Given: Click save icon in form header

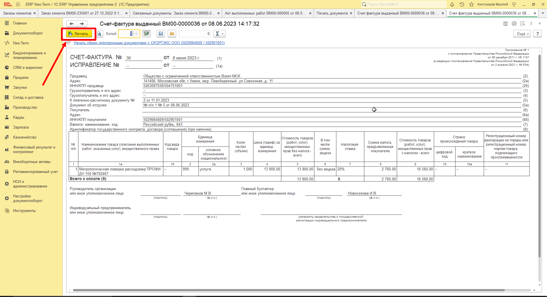Looking at the screenshot, I should pos(505,24).
